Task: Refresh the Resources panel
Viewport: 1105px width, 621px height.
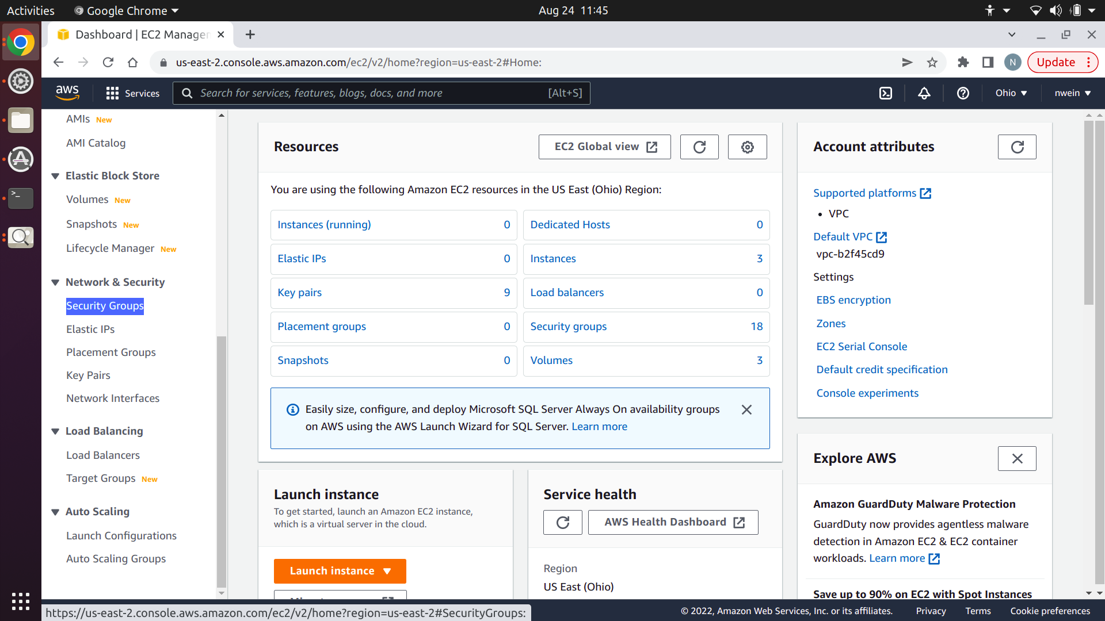Action: [x=699, y=147]
